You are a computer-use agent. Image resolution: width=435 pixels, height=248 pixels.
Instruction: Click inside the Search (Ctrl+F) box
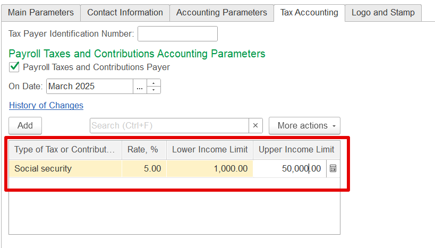(169, 125)
